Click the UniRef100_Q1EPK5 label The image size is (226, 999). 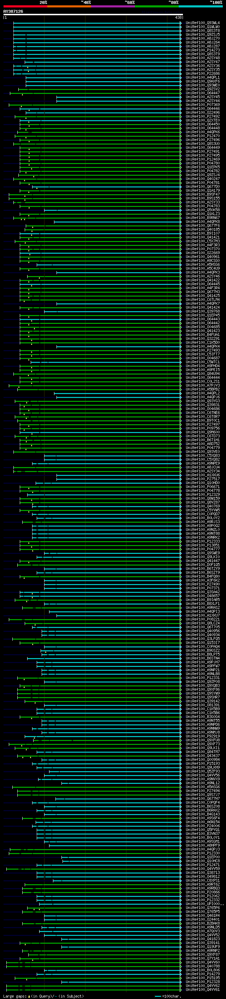(x=203, y=167)
